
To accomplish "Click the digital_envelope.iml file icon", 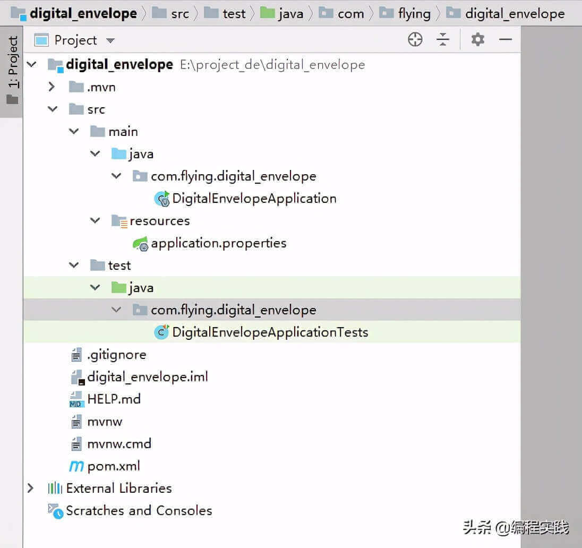I will tap(78, 377).
